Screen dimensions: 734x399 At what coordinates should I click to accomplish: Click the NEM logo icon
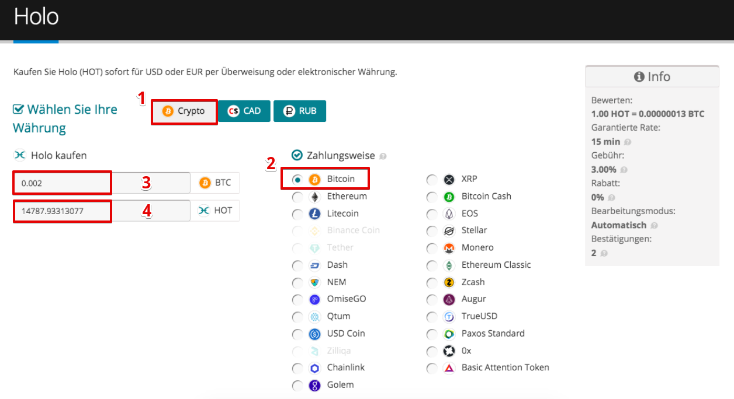coord(315,282)
